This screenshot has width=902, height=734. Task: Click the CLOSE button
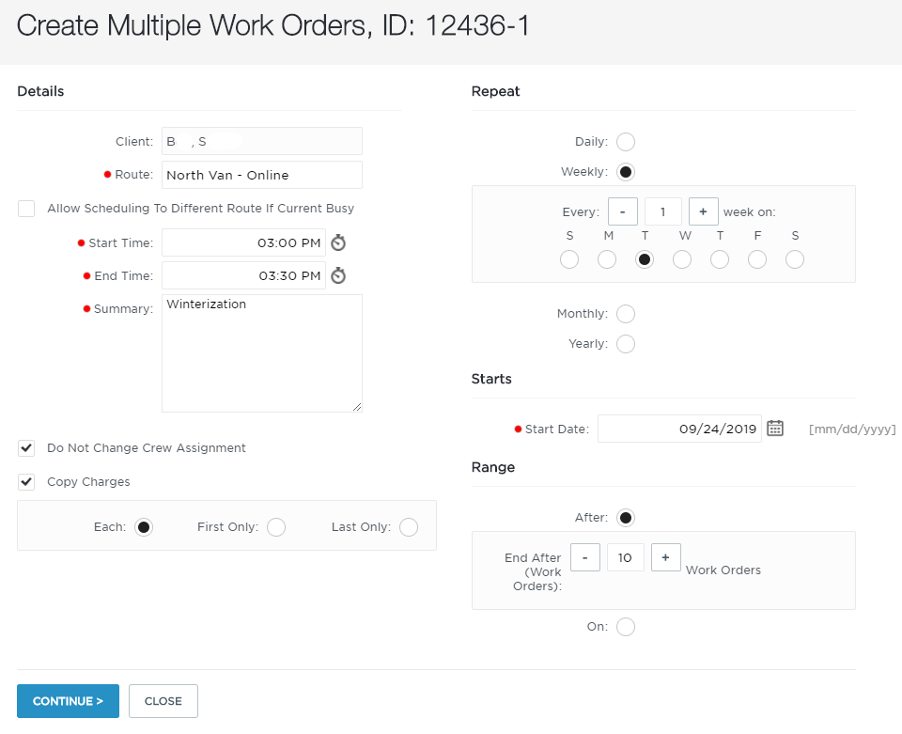pos(163,701)
